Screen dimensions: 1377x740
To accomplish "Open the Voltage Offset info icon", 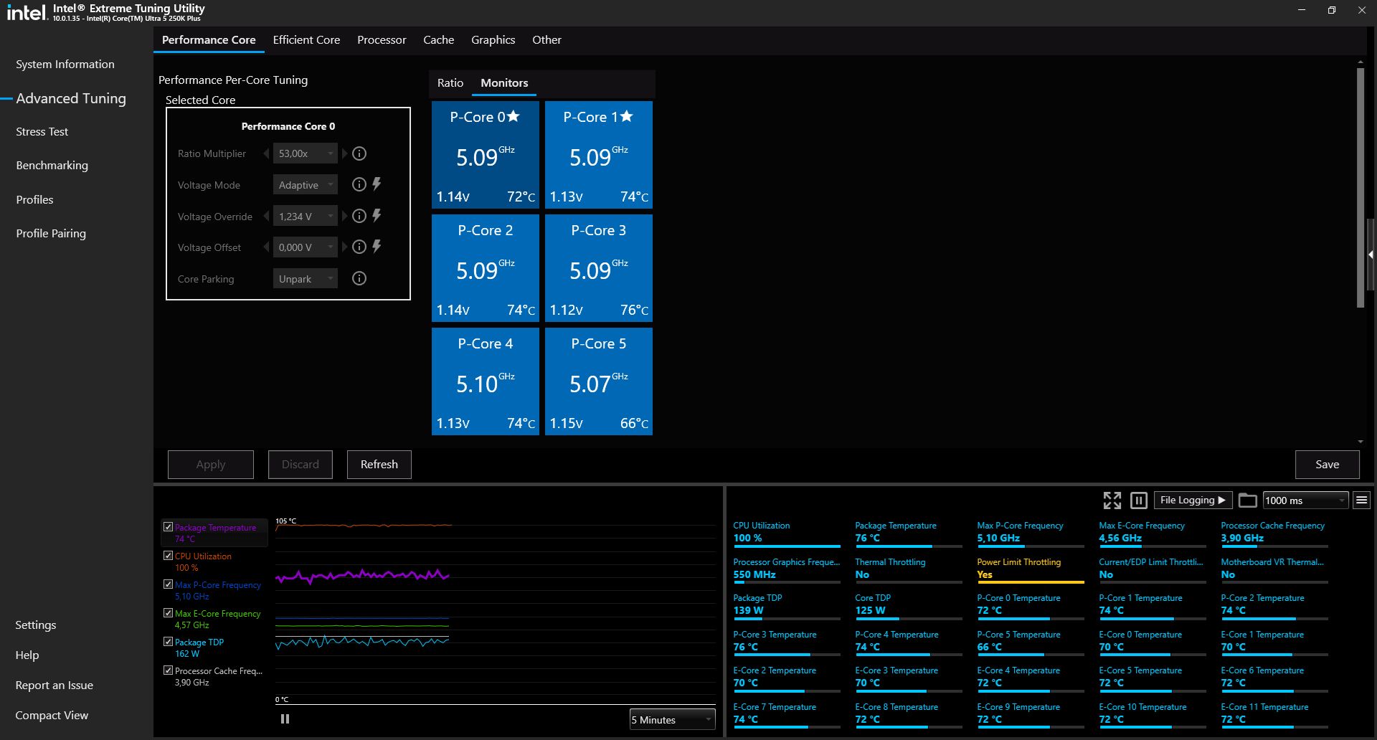I will pos(359,247).
